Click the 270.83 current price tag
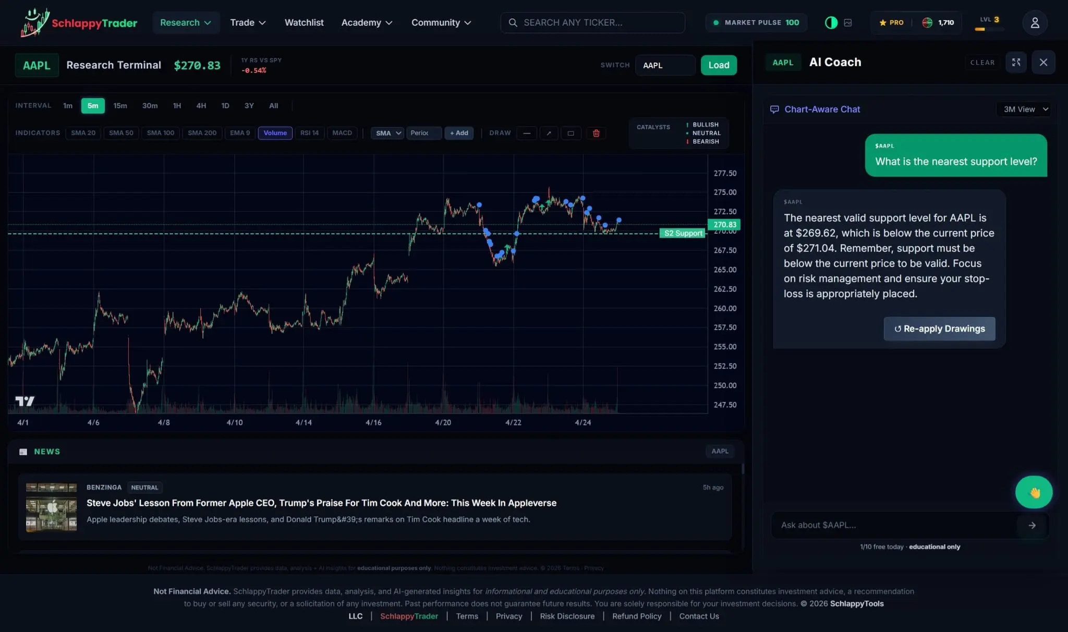 point(724,225)
